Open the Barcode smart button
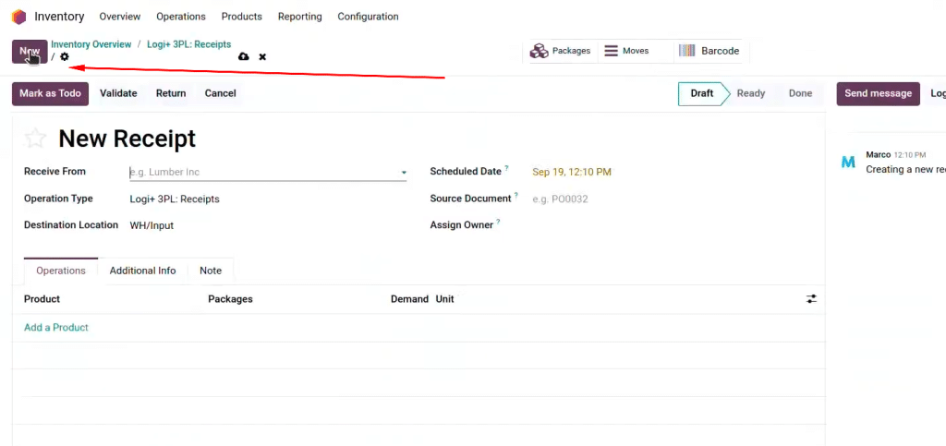The image size is (946, 446). (x=709, y=51)
